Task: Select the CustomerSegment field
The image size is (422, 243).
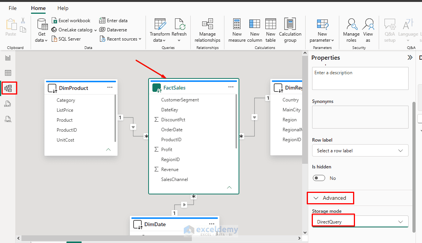Action: tap(180, 100)
